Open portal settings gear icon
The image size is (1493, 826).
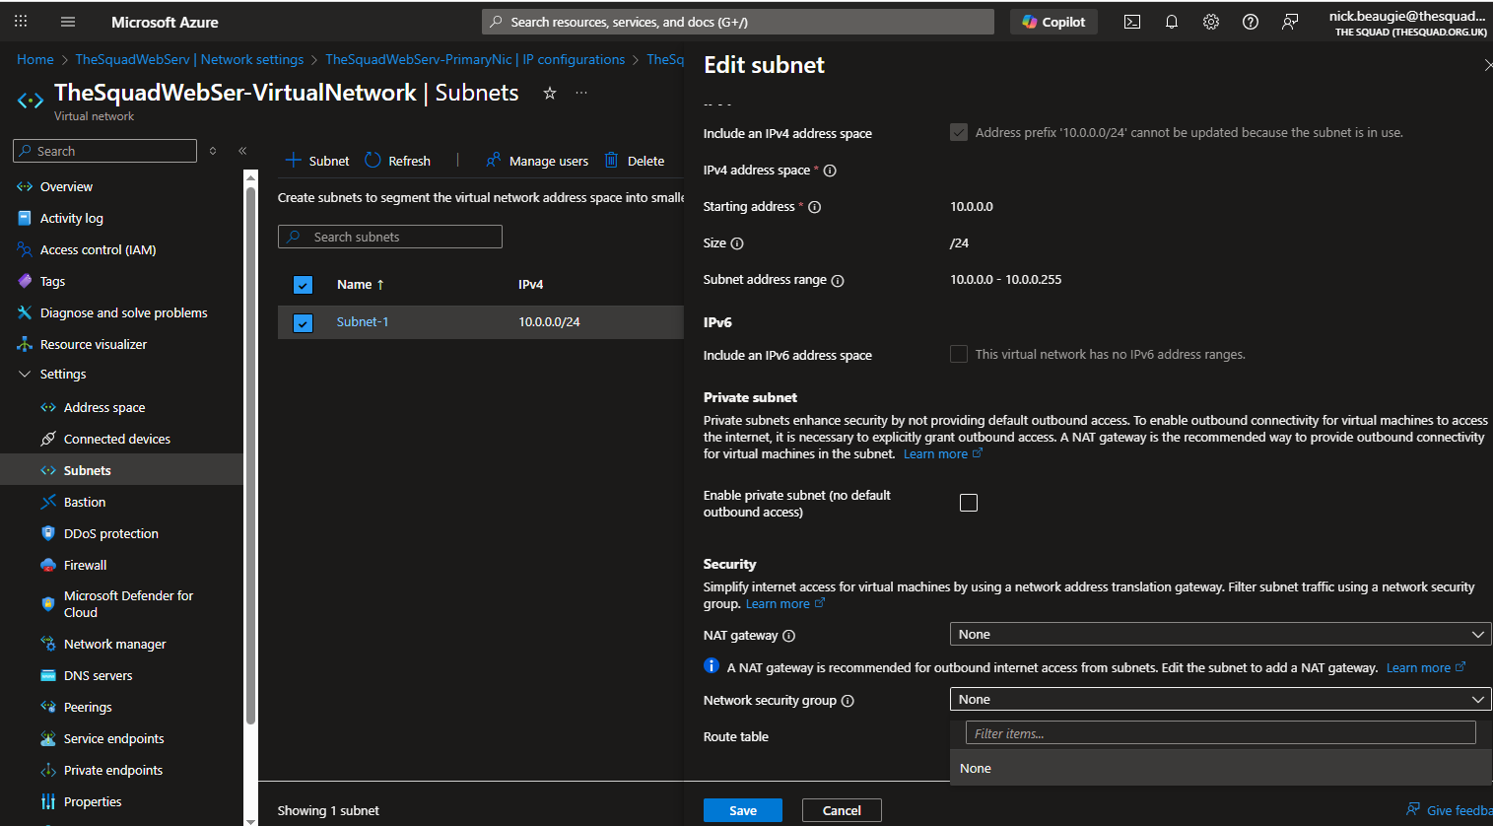pos(1211,22)
